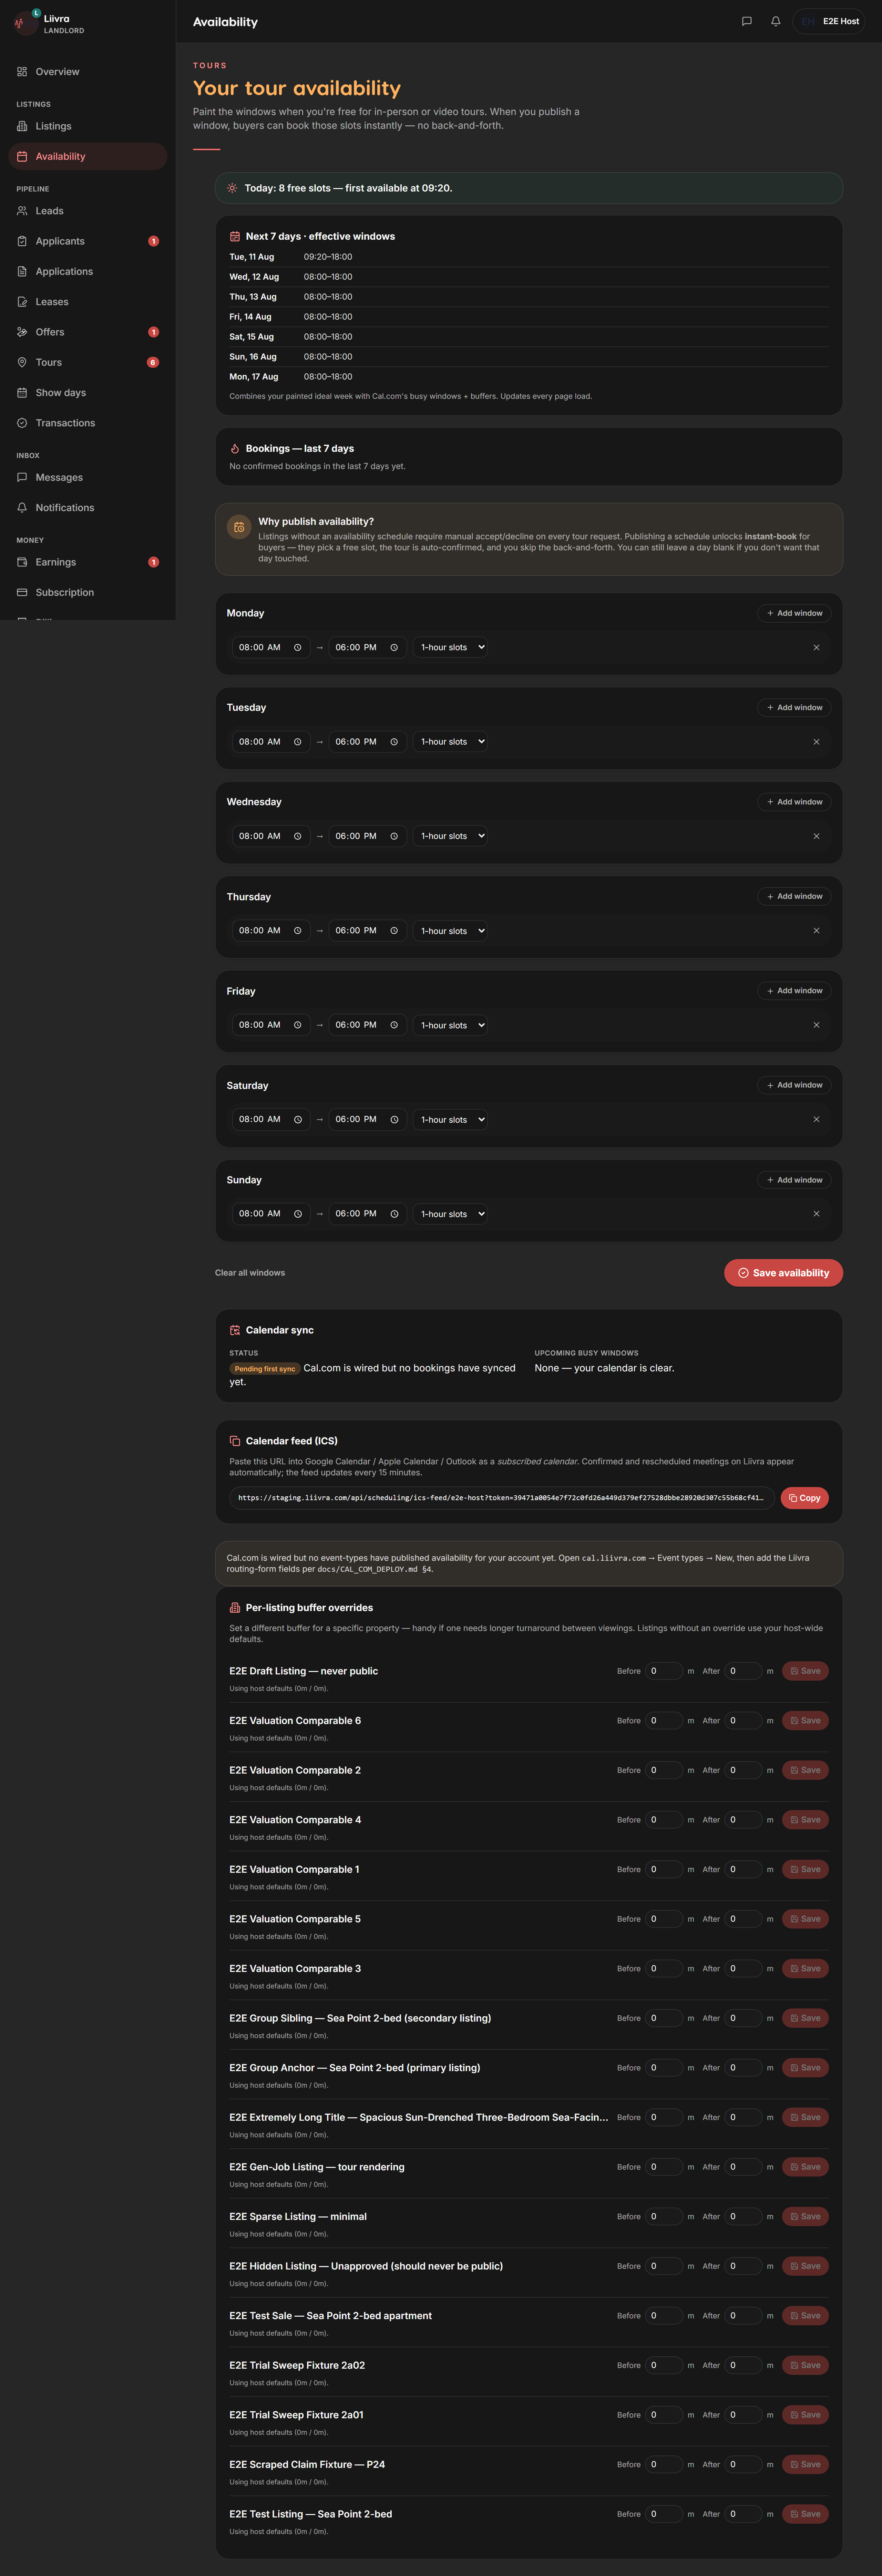The height and width of the screenshot is (2576, 882).
Task: Edit Thursday start time field
Action: coord(271,931)
